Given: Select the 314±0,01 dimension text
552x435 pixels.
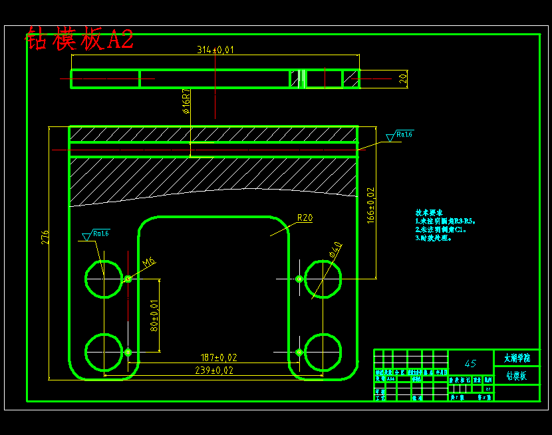Looking at the screenshot, I should tap(215, 50).
